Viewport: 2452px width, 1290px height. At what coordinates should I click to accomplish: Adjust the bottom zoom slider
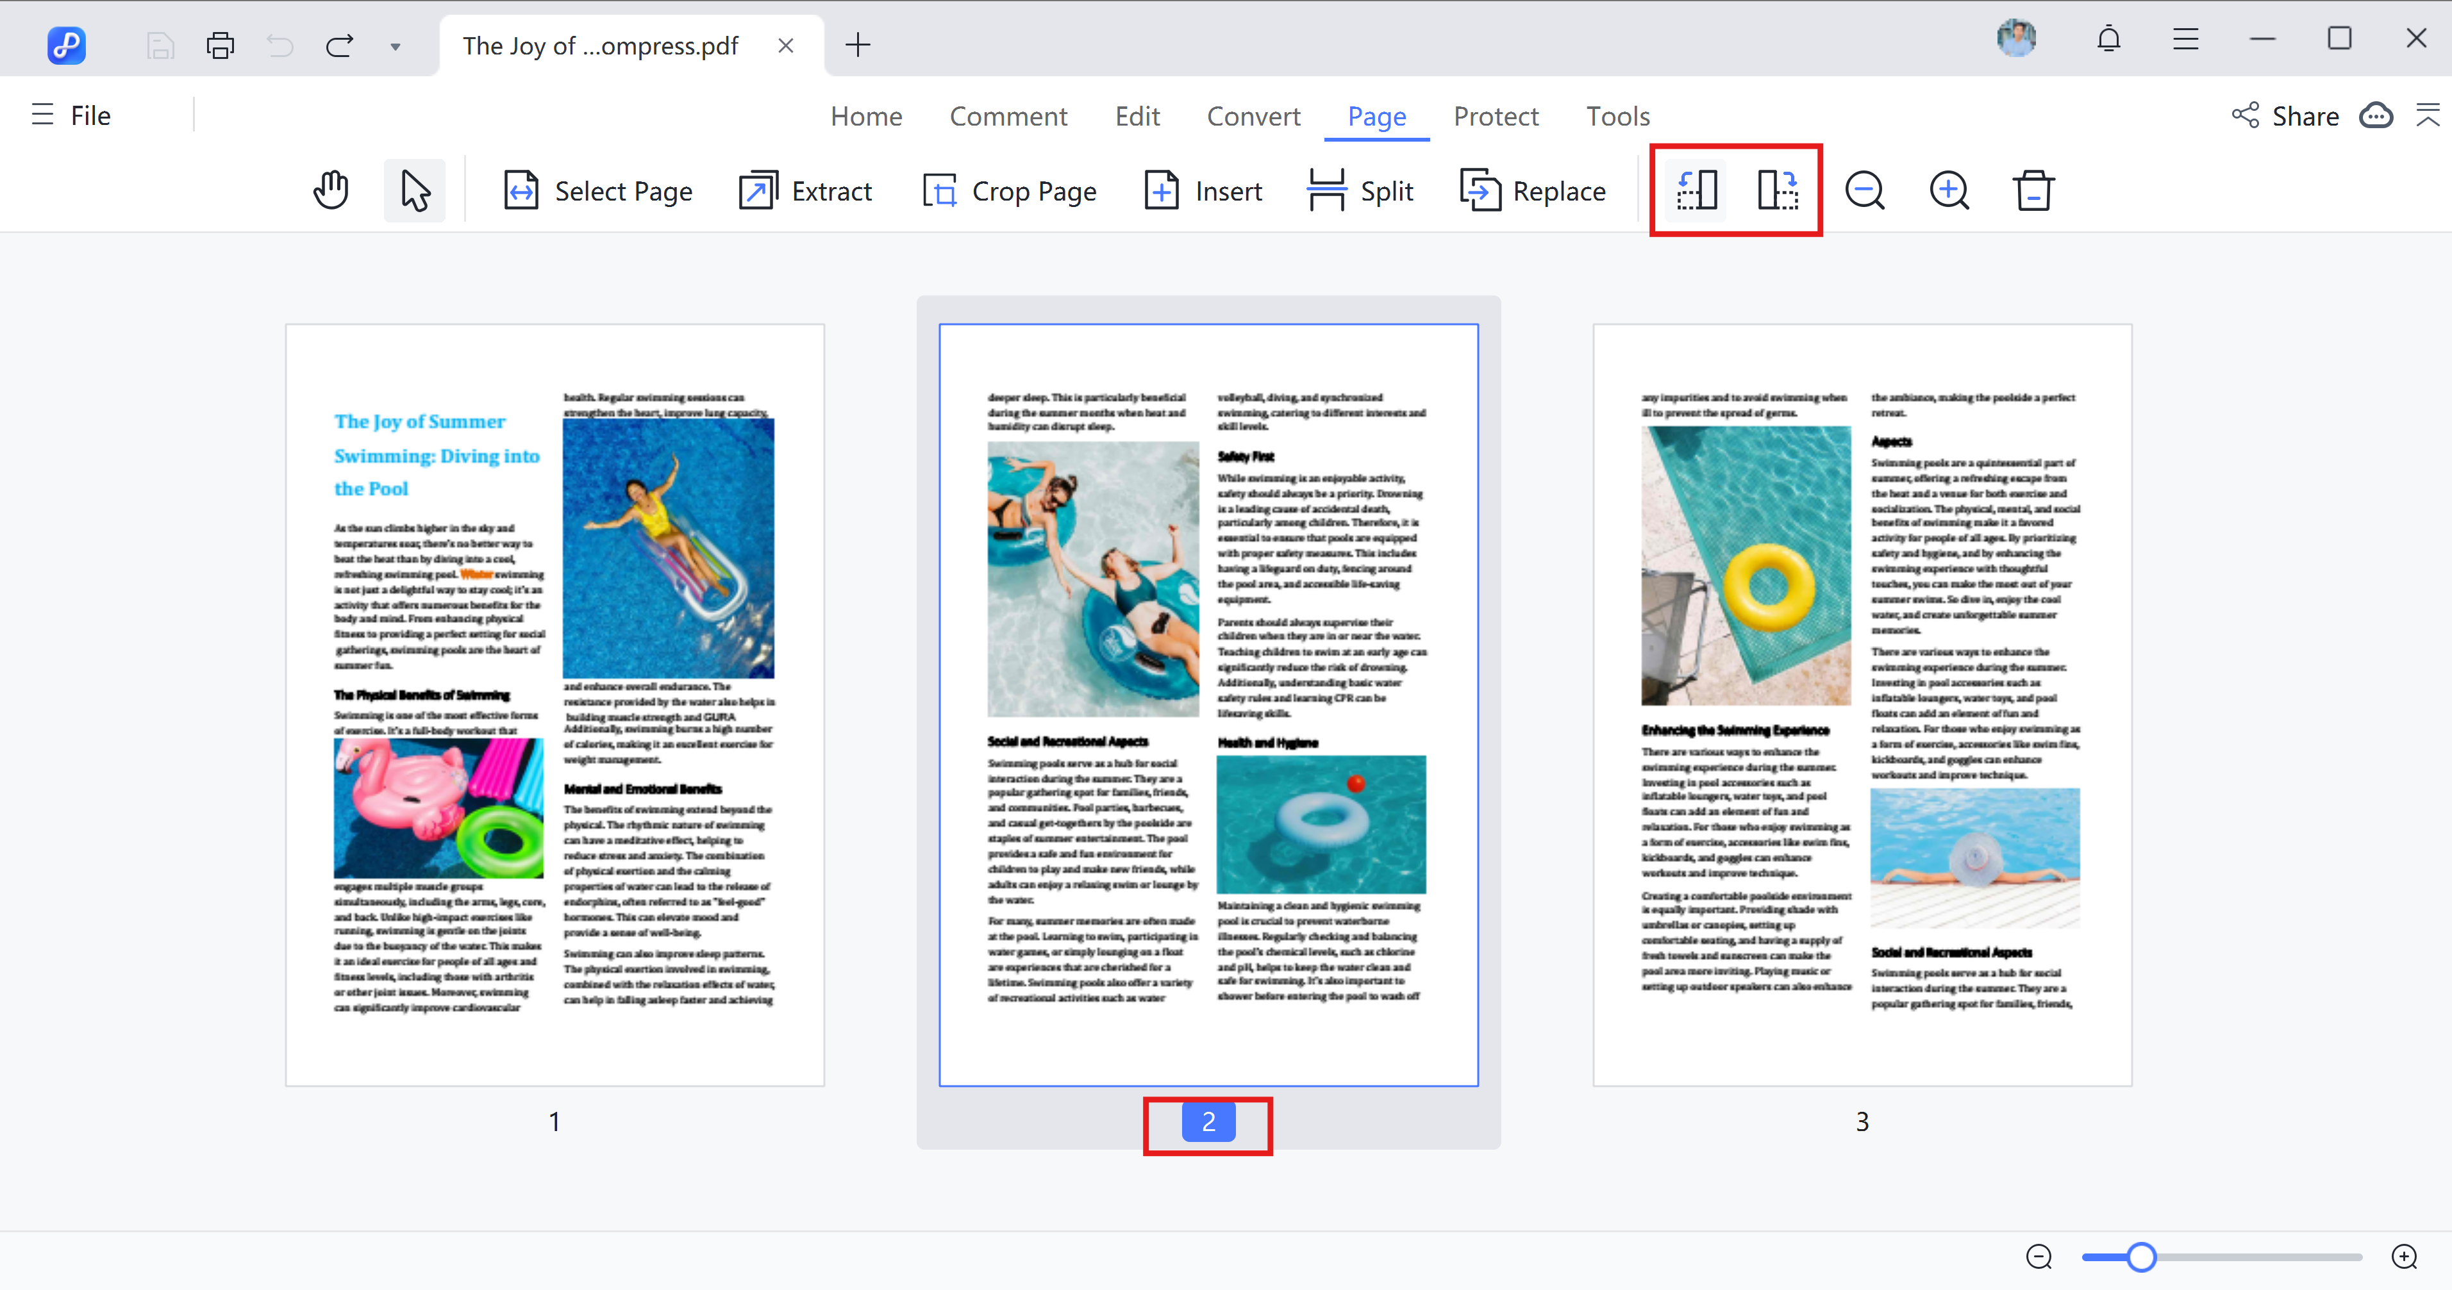(x=2142, y=1257)
